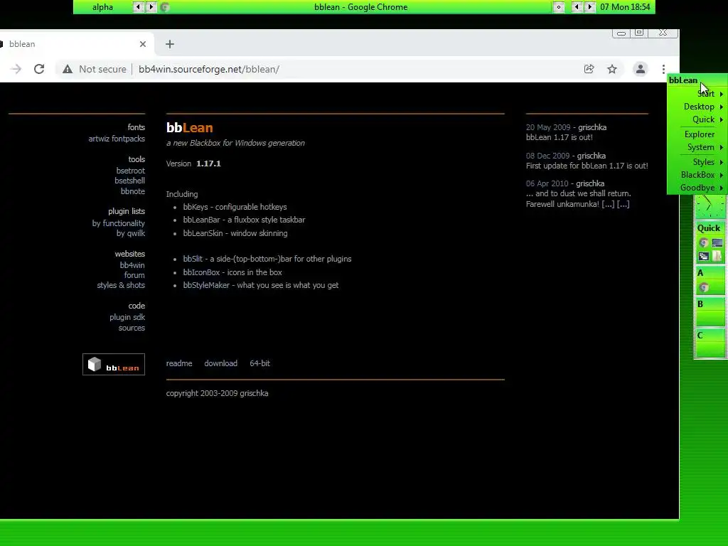Close the bblean tab

(143, 44)
